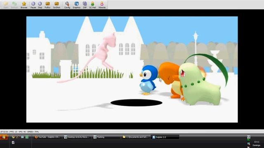Click the greyed-out Open toolbar icon
This screenshot has height=148, width=264.
coord(6,5)
